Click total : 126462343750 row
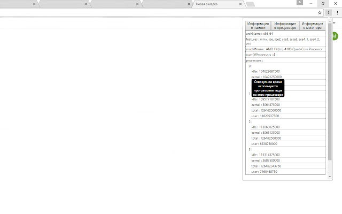342x214 pixels. pos(288,166)
